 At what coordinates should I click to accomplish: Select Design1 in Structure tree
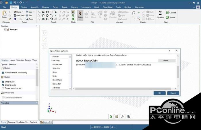[14, 29]
